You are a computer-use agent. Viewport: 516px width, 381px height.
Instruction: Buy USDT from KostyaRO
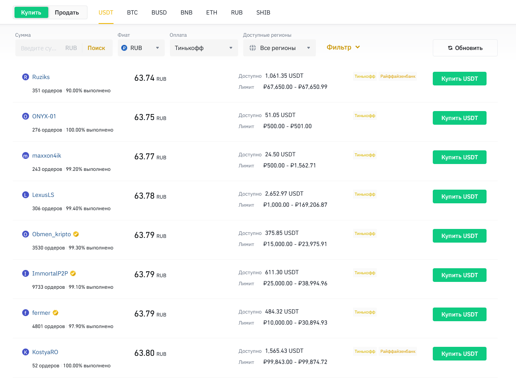[460, 354]
